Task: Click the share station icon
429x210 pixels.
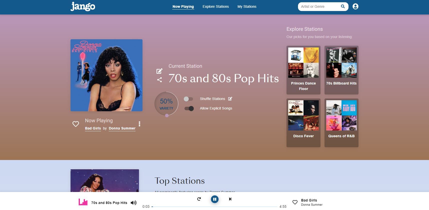Action: coord(159,80)
